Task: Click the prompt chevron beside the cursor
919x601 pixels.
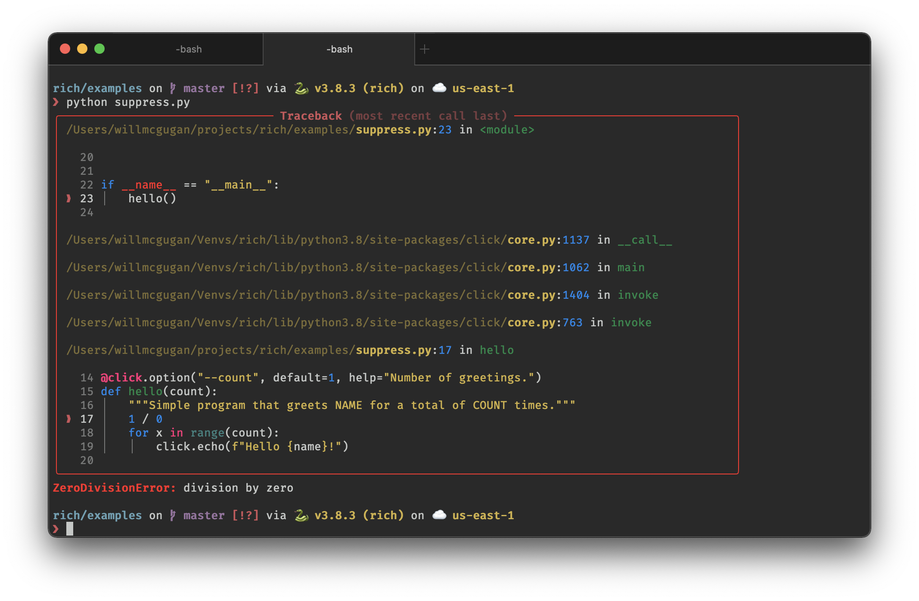Action: point(56,529)
